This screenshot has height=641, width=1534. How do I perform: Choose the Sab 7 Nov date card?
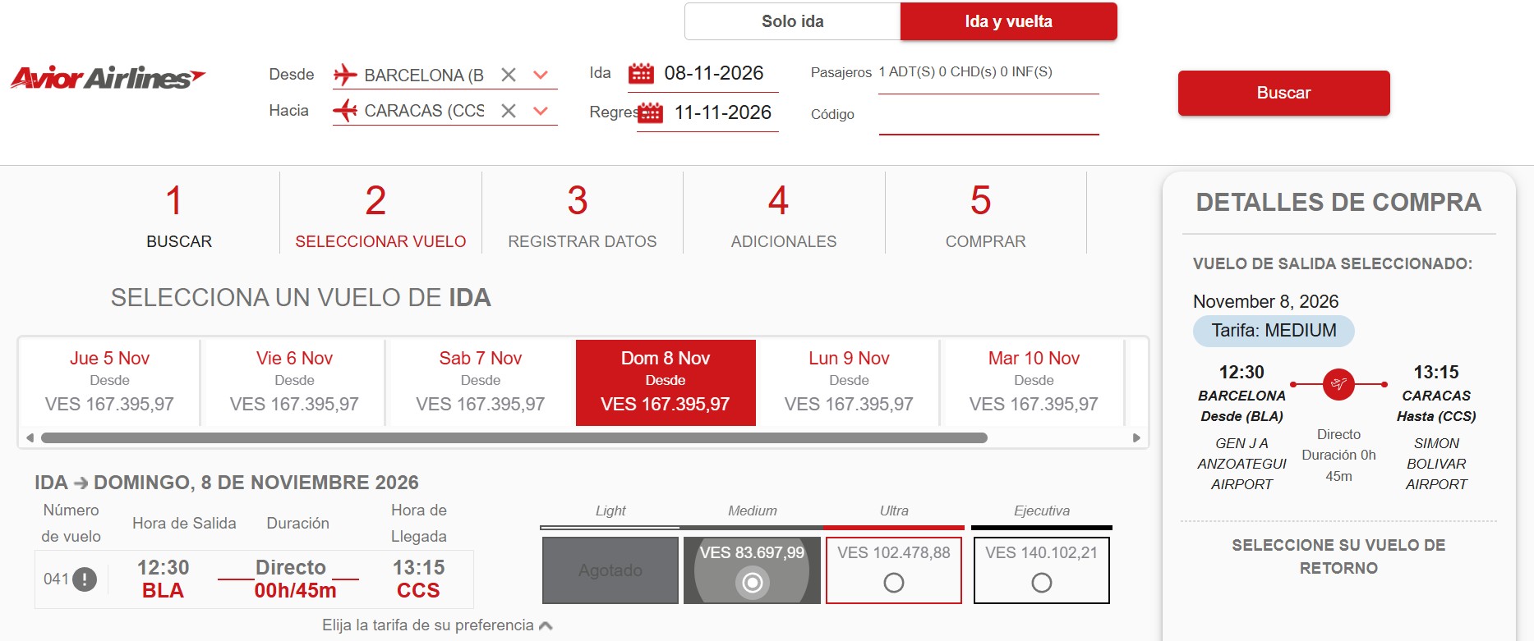pos(481,382)
